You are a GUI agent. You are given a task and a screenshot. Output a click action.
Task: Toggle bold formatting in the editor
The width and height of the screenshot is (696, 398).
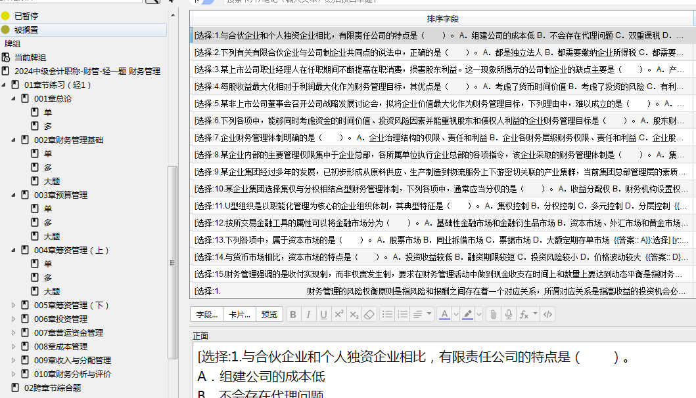click(293, 314)
